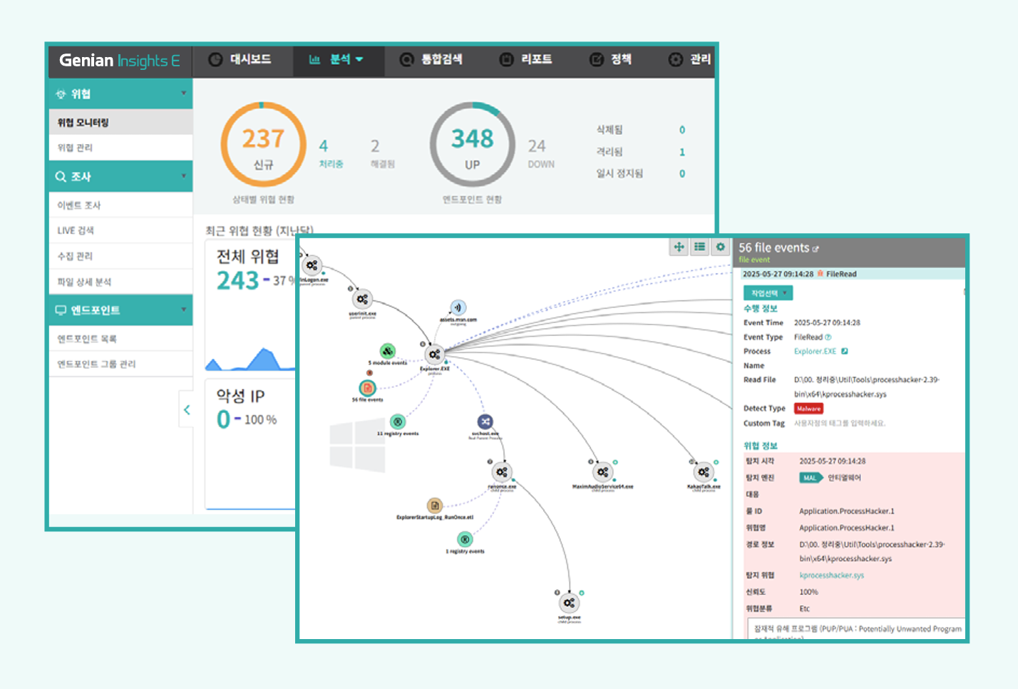Open the kprocesshacker.sys threat link
1018x689 pixels.
click(x=831, y=575)
